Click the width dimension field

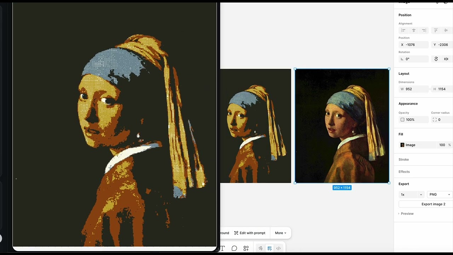tap(414, 89)
